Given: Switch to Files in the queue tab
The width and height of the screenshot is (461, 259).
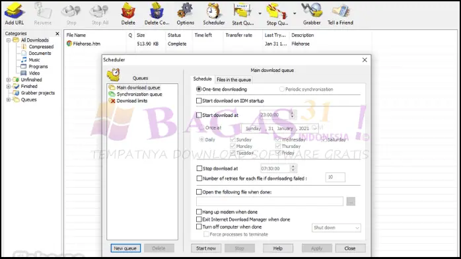Looking at the screenshot, I should (x=234, y=80).
